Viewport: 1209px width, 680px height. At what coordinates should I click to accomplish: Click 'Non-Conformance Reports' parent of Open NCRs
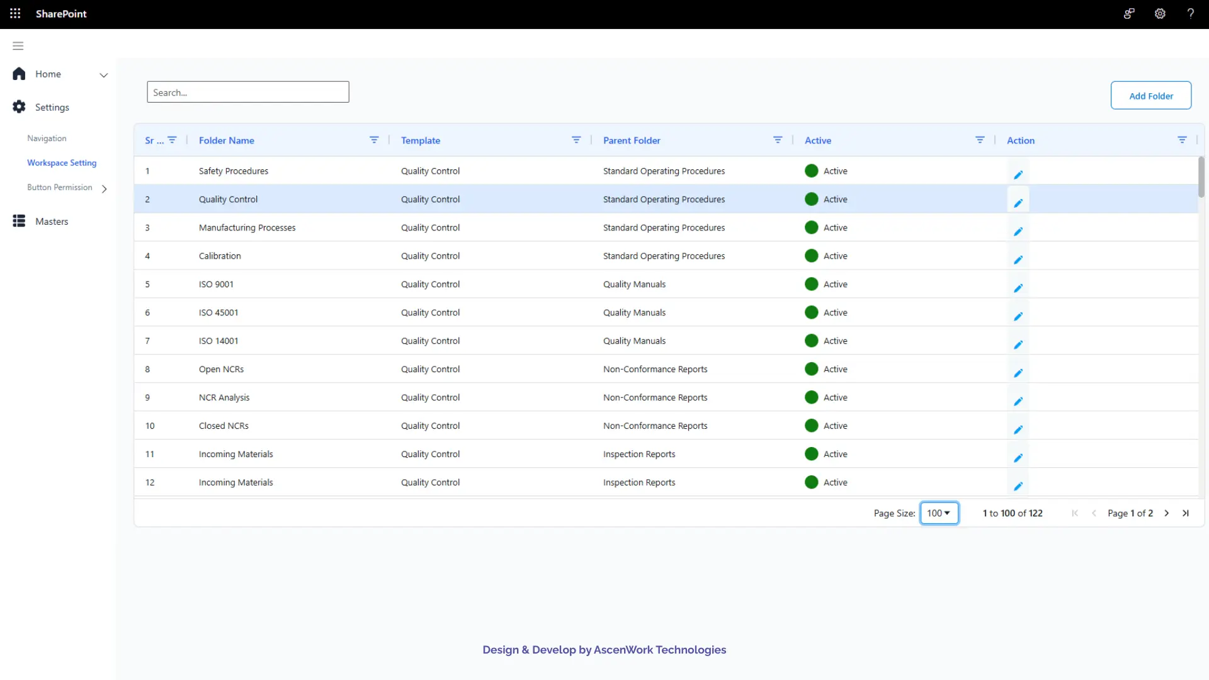pos(655,370)
